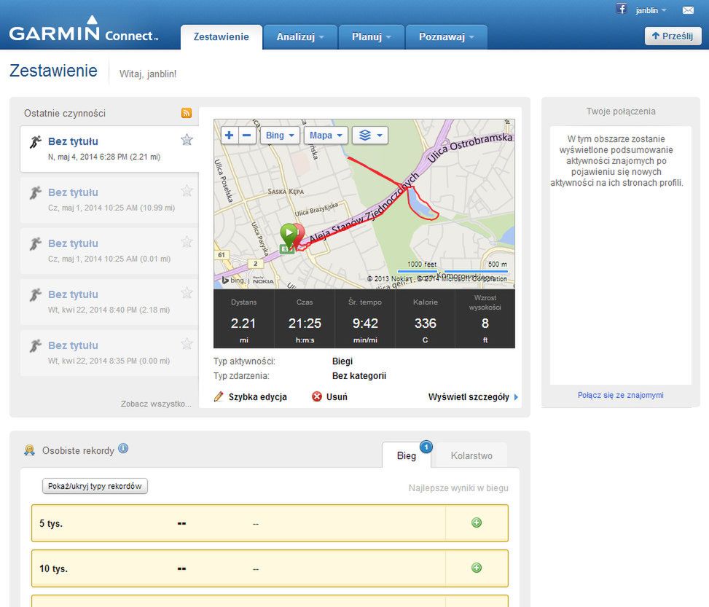Screen dimensions: 709x607
Task: Click the 10 tys. record row label
Action: pyautogui.click(x=53, y=568)
